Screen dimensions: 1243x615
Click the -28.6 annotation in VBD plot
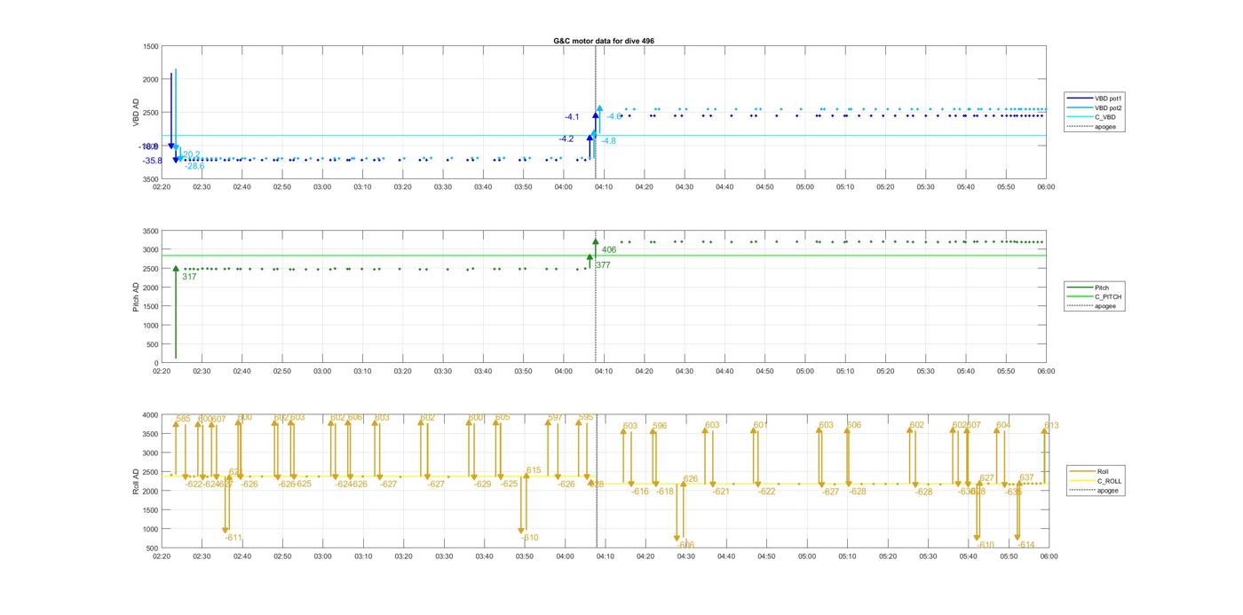(194, 166)
